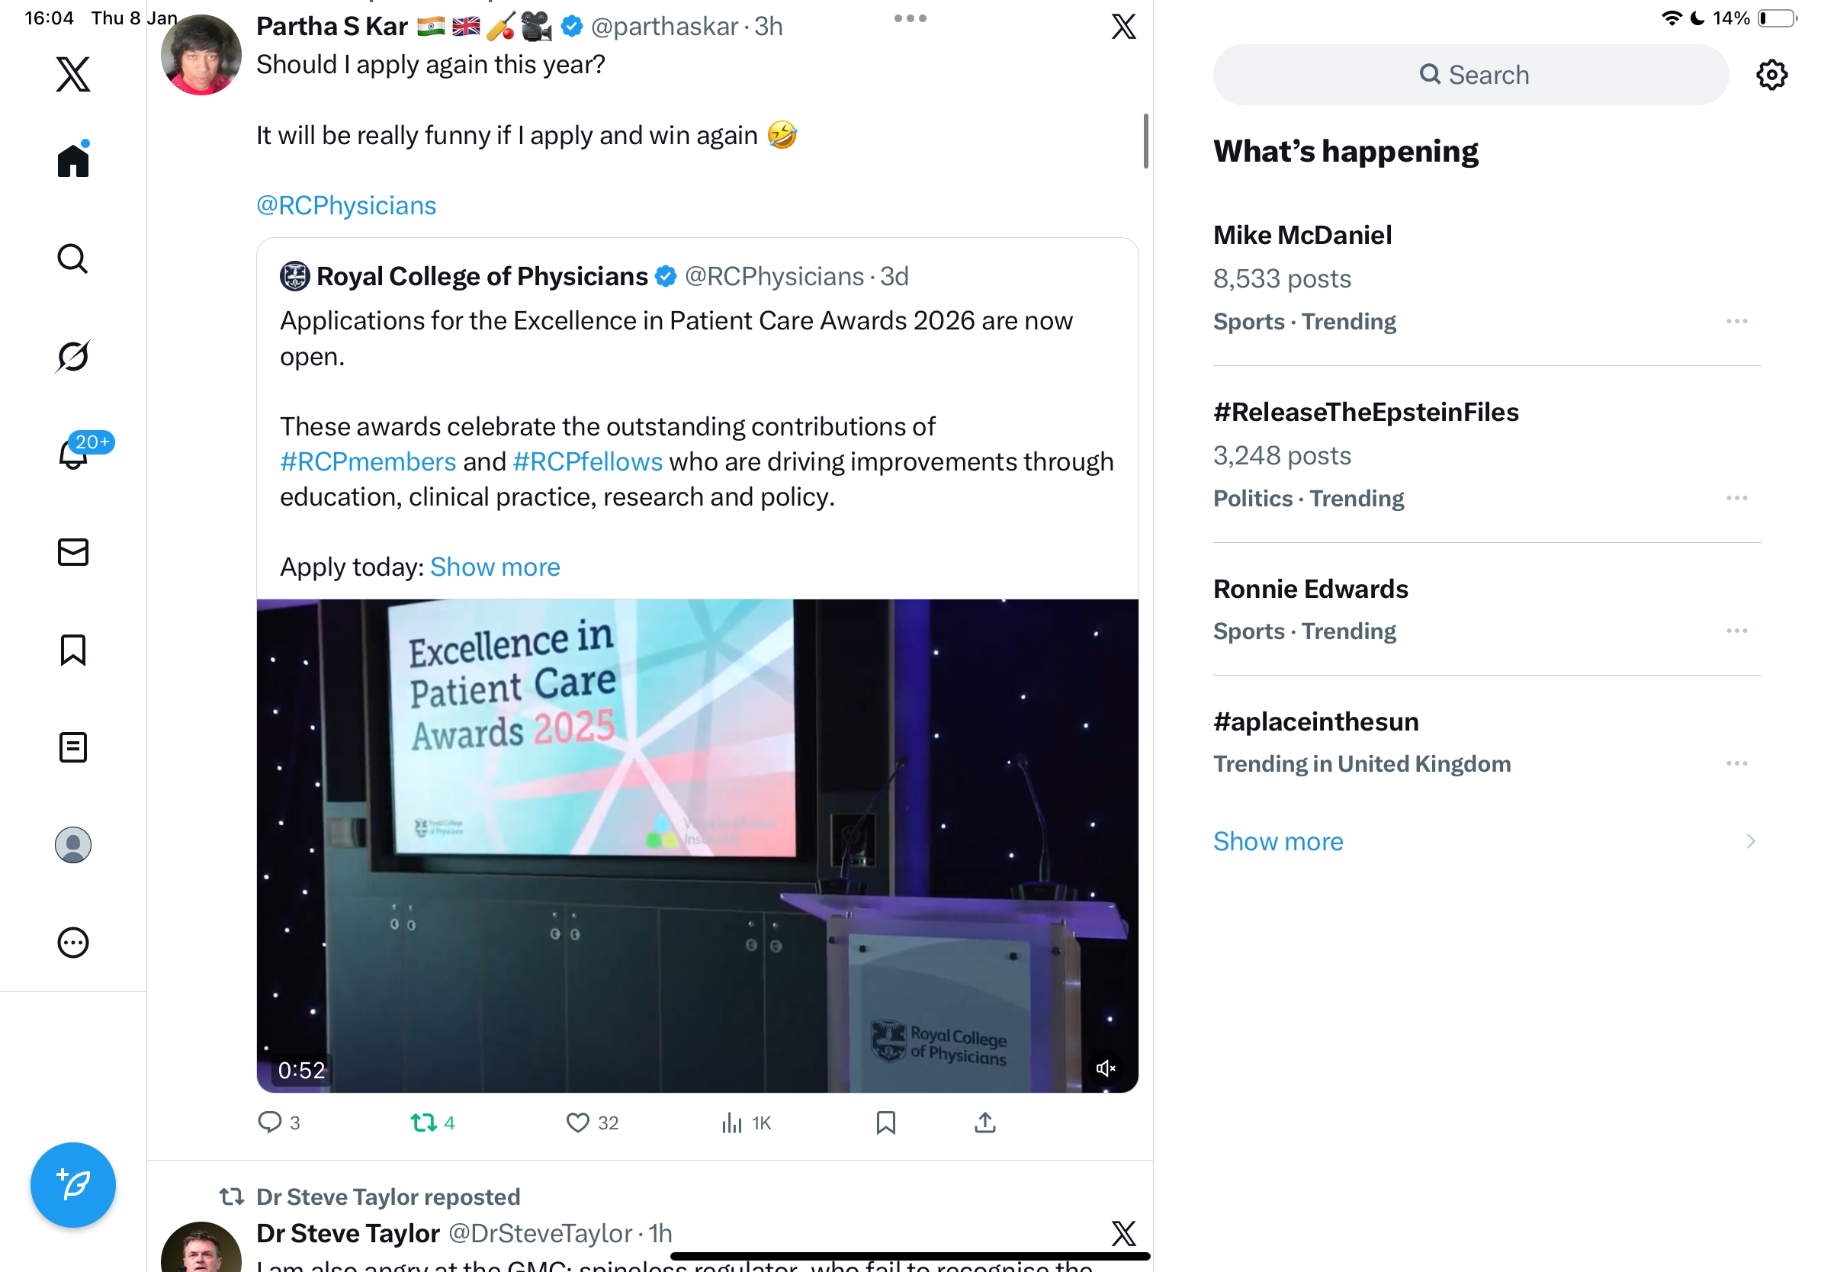Image resolution: width=1821 pixels, height=1272 pixels.
Task: Open Lists icon in sidebar
Action: pos(73,747)
